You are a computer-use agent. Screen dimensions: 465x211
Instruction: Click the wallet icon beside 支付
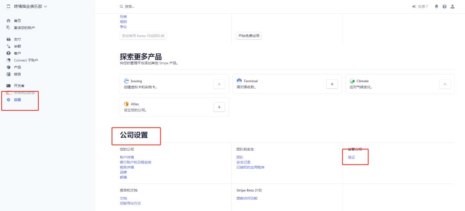click(8, 39)
